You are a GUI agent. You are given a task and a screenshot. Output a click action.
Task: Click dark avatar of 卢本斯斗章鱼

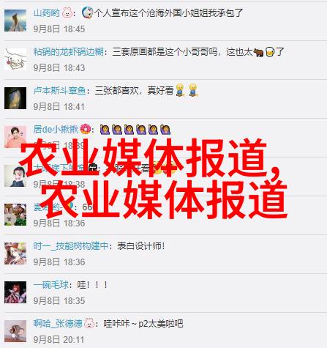pyautogui.click(x=15, y=98)
